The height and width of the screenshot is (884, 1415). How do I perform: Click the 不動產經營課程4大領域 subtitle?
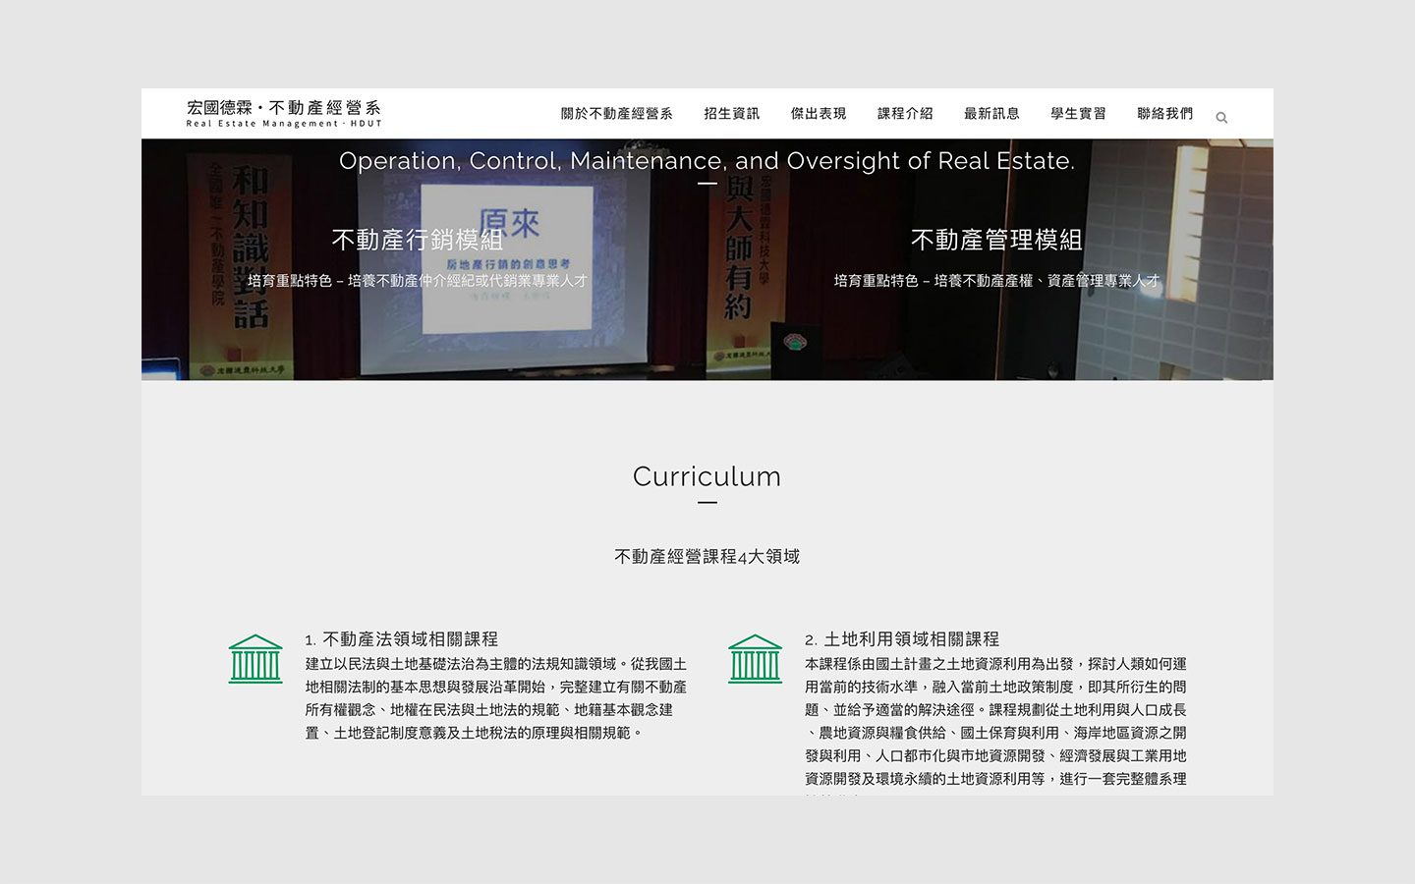[x=707, y=557]
